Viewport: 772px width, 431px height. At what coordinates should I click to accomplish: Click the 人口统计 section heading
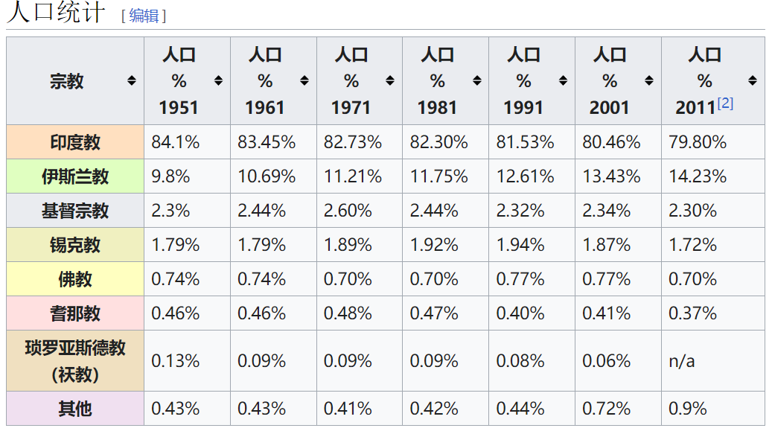(56, 13)
